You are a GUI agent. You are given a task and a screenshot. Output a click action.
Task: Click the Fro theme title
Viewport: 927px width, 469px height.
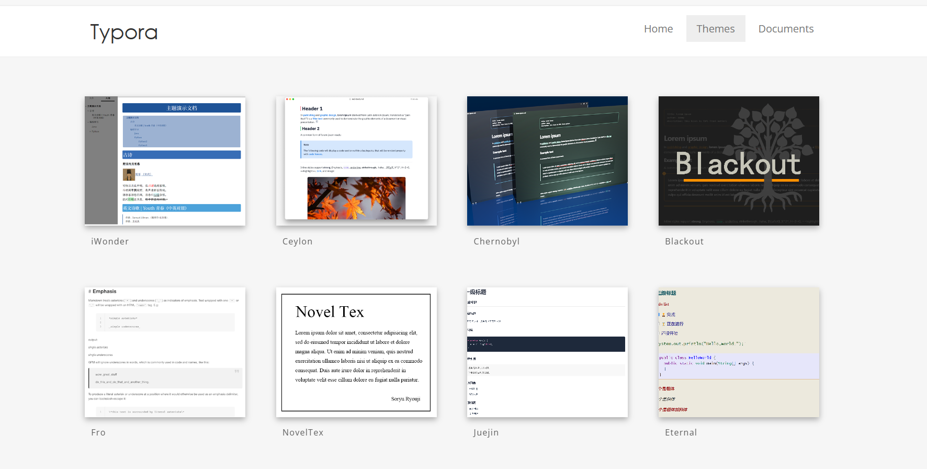point(98,432)
